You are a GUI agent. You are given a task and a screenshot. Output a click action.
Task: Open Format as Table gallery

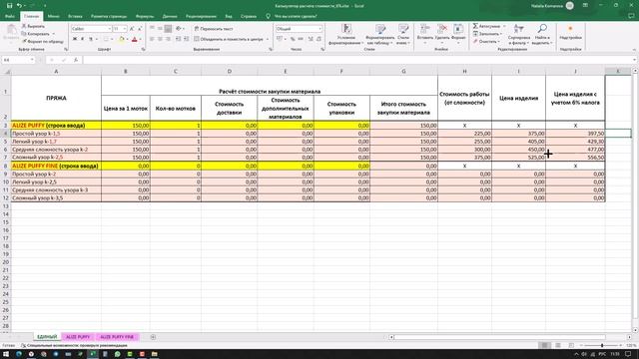[380, 34]
